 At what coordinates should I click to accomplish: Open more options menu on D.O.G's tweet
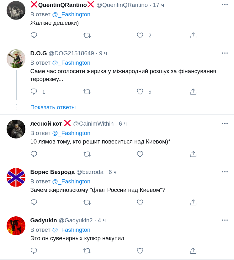pyautogui.click(x=225, y=53)
